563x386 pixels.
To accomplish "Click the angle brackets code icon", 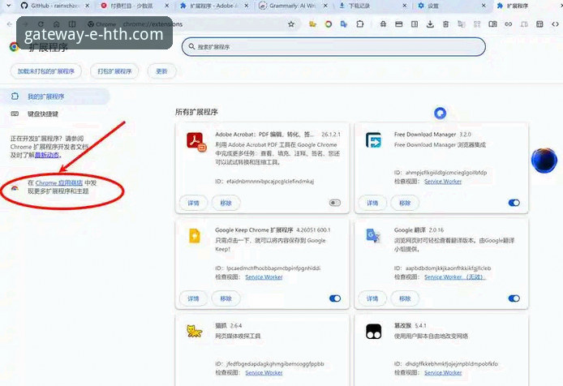I will point(555,24).
